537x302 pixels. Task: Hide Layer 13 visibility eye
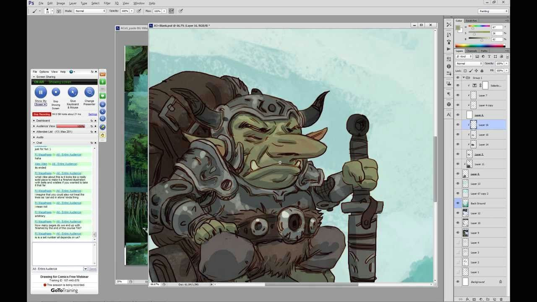click(x=458, y=184)
